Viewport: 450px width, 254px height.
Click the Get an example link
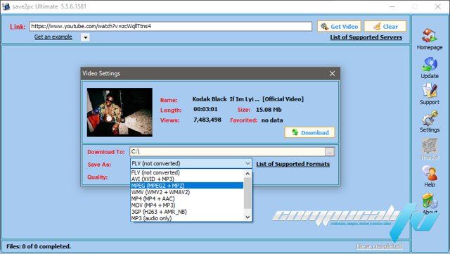click(53, 37)
